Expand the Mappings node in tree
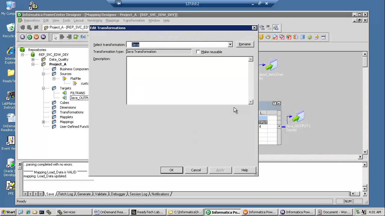The width and height of the screenshot is (385, 216). point(43,122)
